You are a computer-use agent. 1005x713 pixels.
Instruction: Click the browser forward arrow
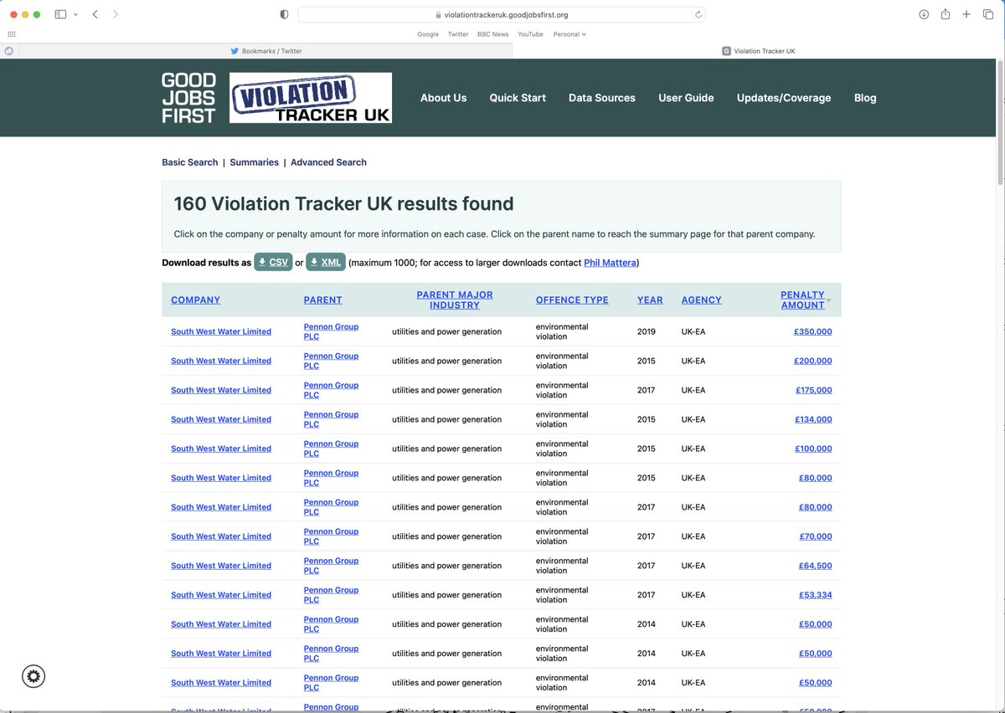116,14
